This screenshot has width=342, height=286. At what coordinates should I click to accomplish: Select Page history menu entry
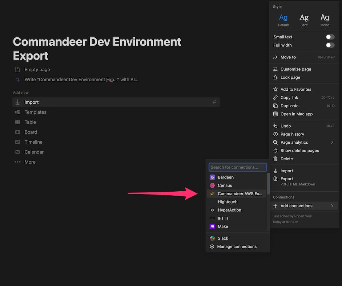304,134
